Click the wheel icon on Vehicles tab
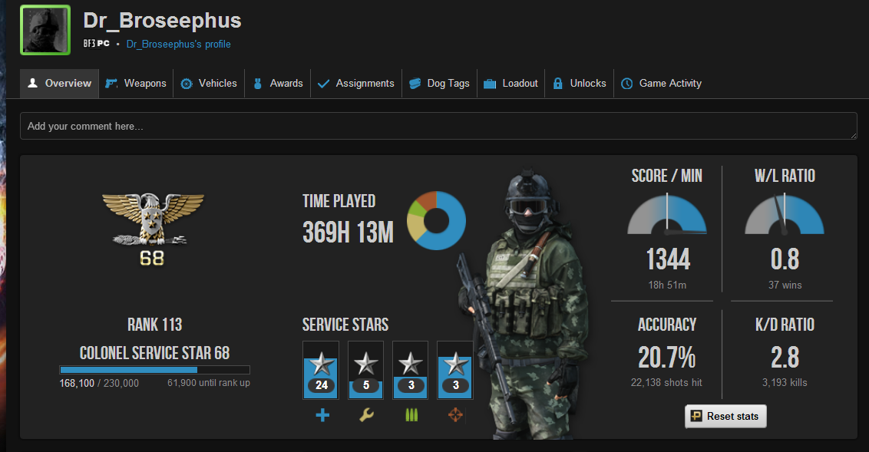Image resolution: width=869 pixels, height=452 pixels. (187, 84)
